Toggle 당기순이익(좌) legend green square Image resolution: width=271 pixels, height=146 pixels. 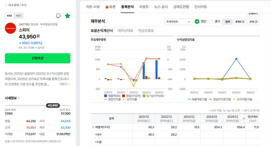144,96
